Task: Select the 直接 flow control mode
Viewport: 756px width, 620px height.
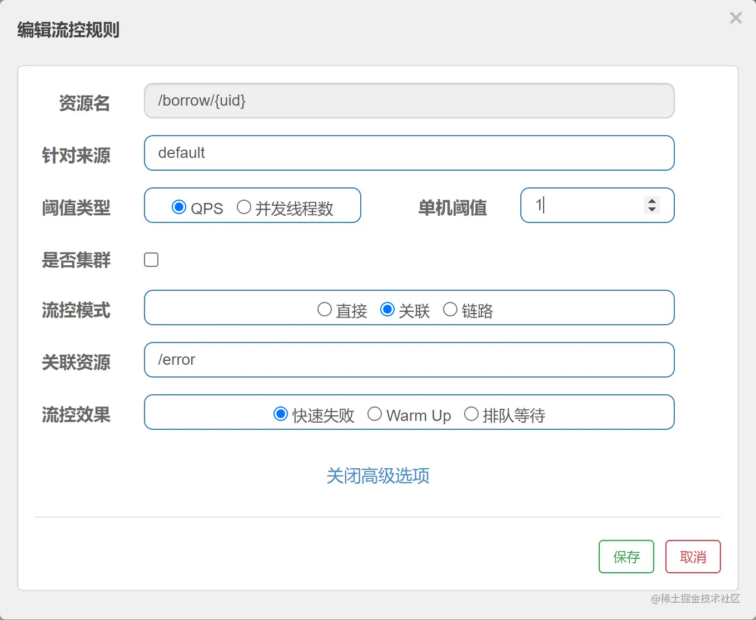Action: (x=325, y=310)
